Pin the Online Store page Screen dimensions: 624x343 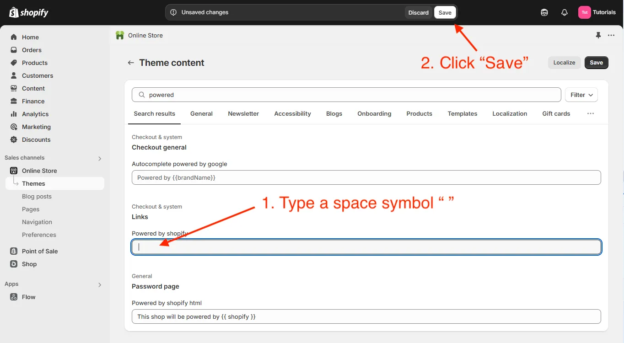(598, 35)
